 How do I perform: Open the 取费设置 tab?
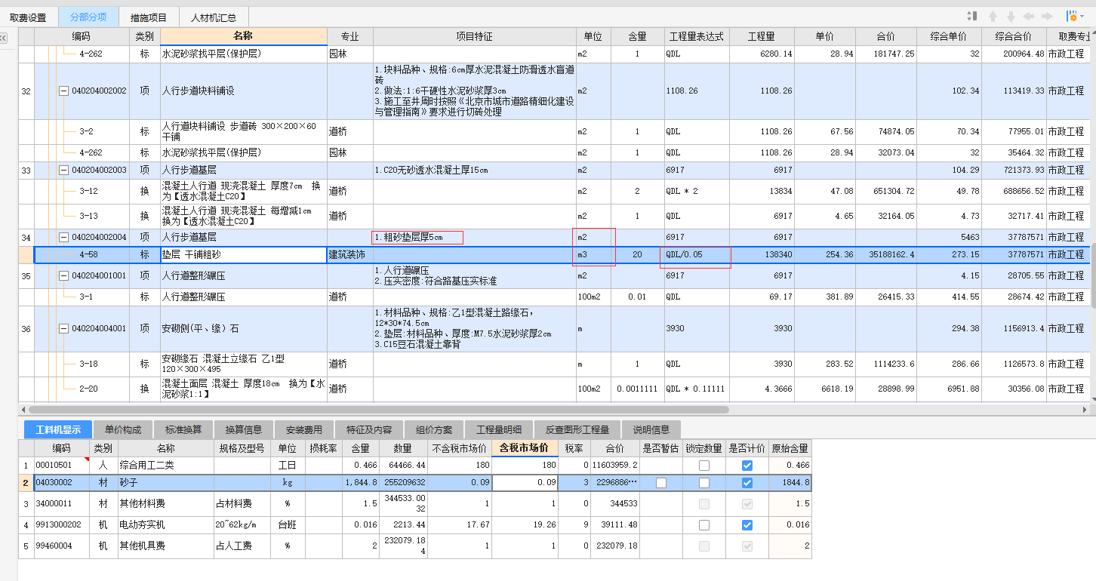(29, 17)
